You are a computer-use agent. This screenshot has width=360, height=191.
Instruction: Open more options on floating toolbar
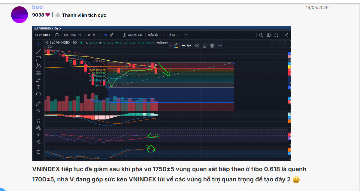pyautogui.click(x=220, y=45)
